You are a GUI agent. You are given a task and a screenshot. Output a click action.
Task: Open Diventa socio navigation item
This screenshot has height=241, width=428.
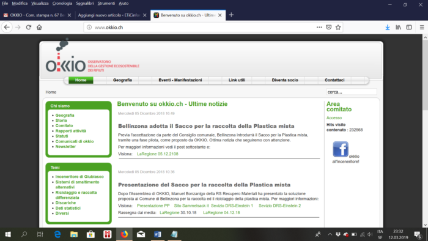pos(285,80)
